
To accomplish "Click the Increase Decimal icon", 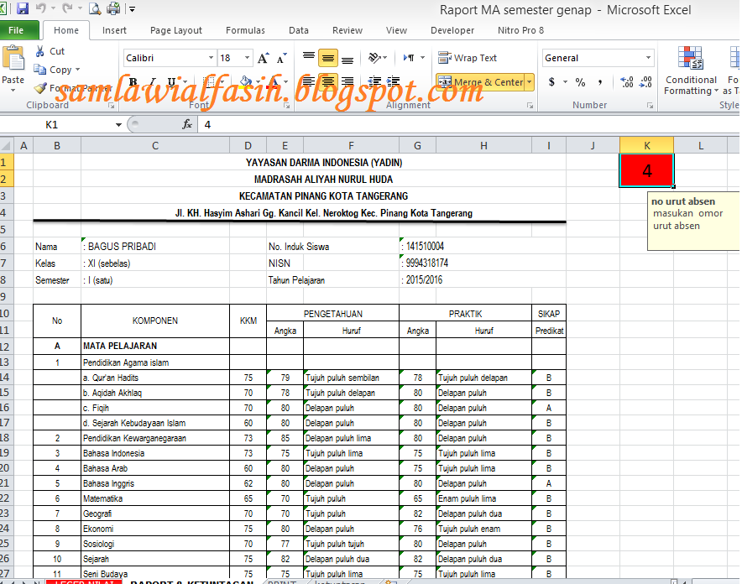I will [626, 82].
